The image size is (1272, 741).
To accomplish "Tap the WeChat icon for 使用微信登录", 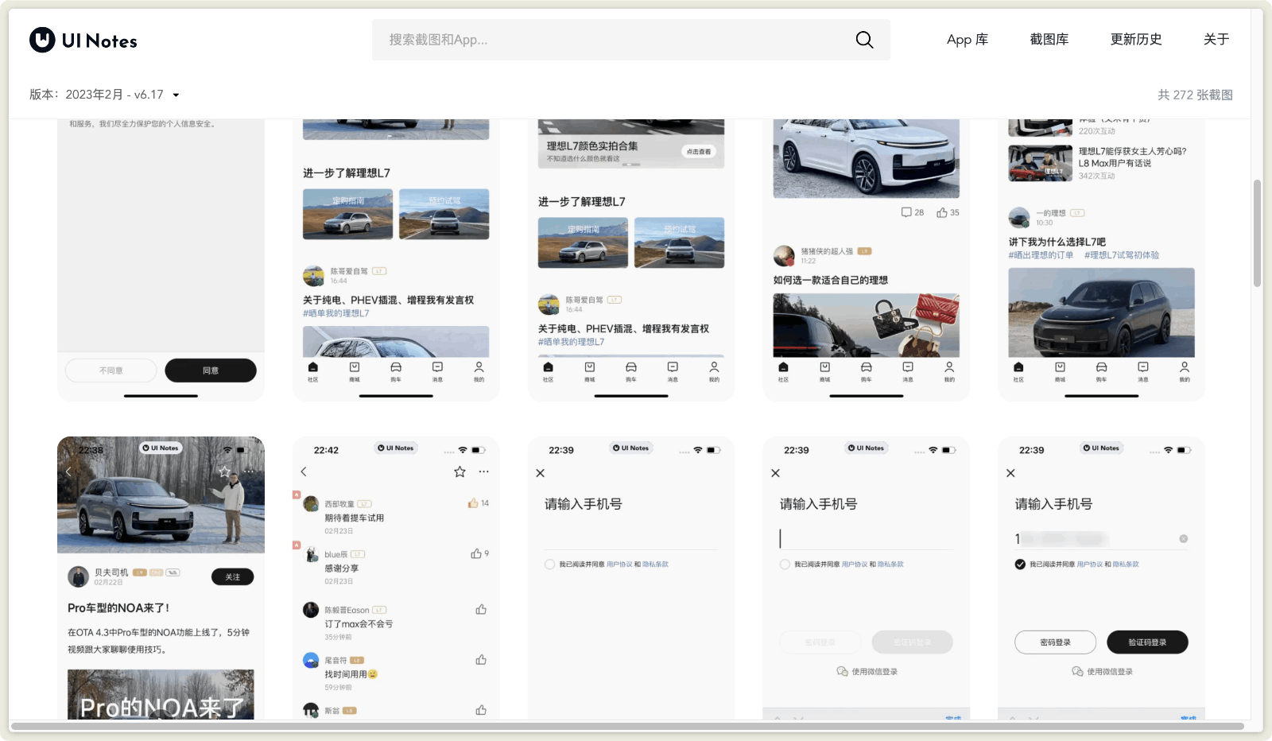I will click(840, 671).
